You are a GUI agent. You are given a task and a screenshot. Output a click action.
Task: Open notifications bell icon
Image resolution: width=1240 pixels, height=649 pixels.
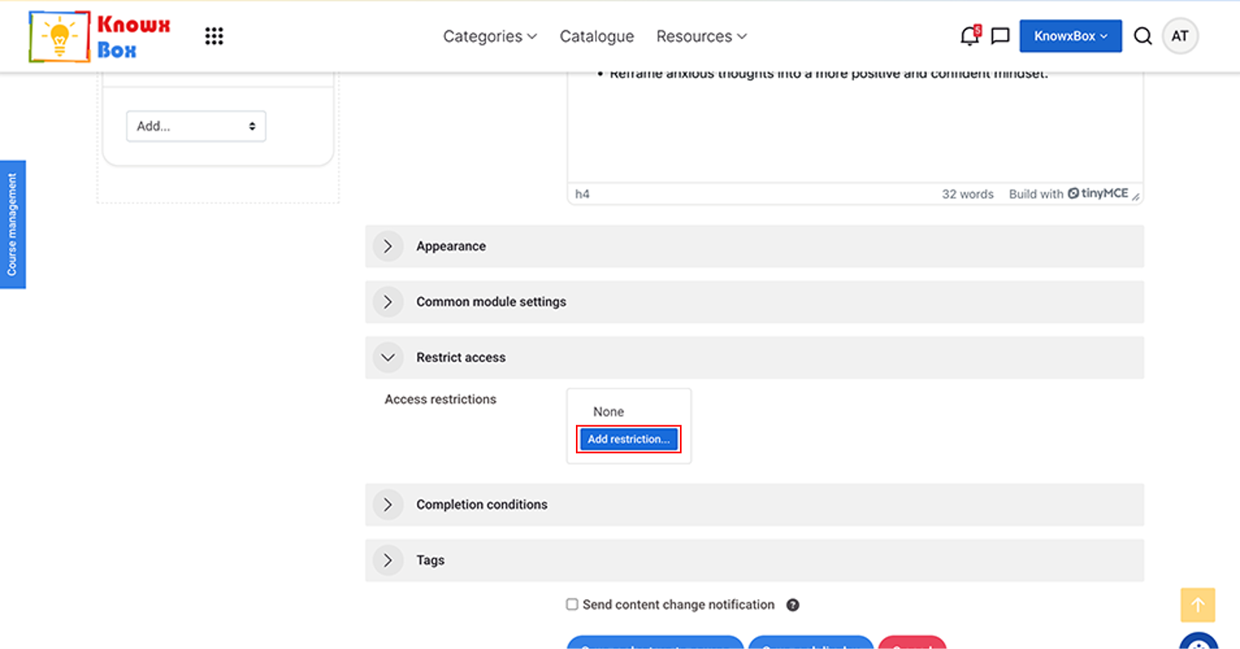pyautogui.click(x=970, y=36)
